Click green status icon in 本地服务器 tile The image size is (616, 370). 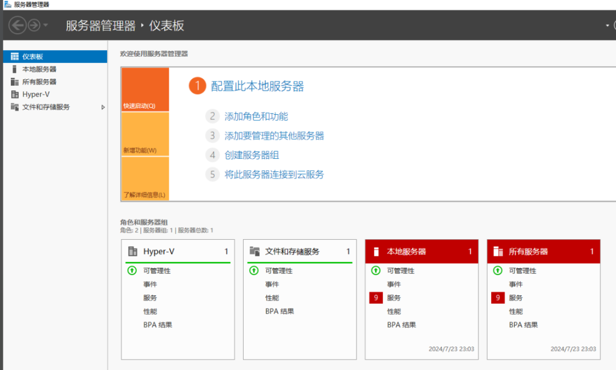pyautogui.click(x=376, y=271)
